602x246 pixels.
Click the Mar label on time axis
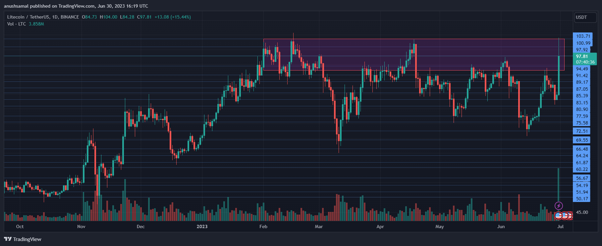click(x=319, y=226)
